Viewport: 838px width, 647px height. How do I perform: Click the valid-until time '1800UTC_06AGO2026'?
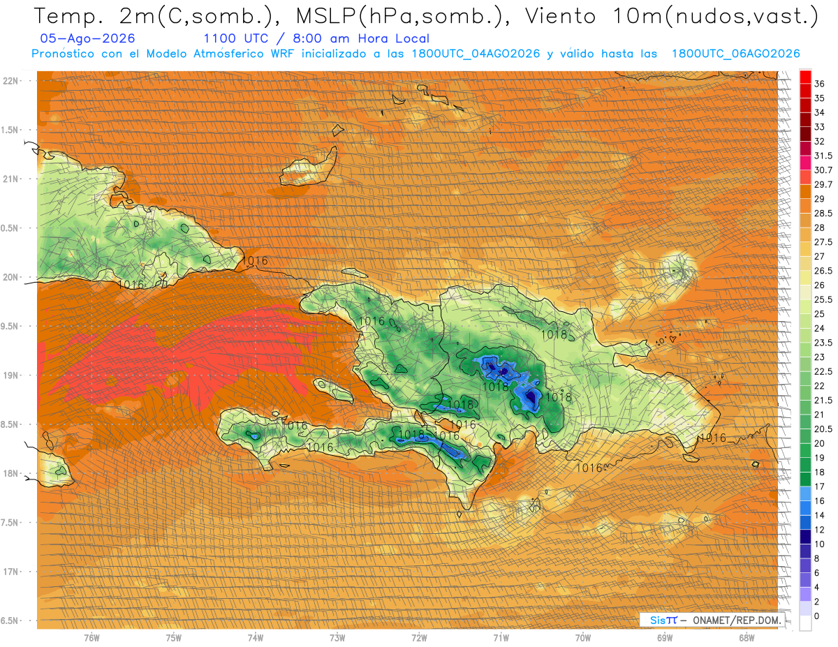pos(735,54)
